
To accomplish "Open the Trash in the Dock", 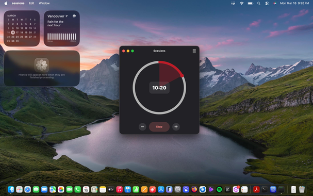I will click(302, 189).
